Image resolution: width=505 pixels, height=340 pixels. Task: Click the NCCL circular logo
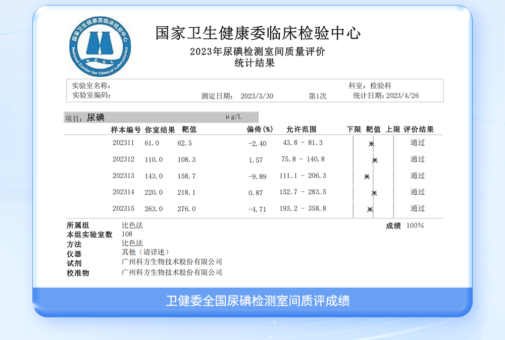pyautogui.click(x=99, y=45)
